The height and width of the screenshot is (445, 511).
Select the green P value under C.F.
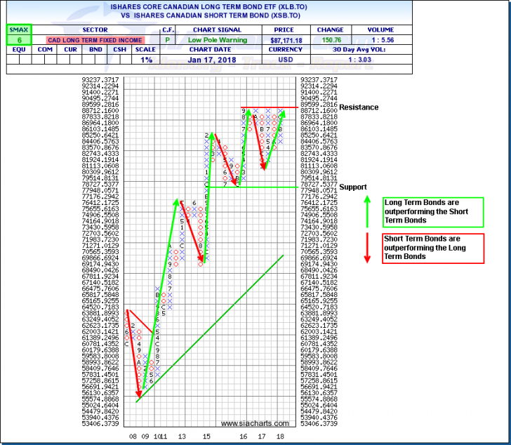[x=168, y=40]
